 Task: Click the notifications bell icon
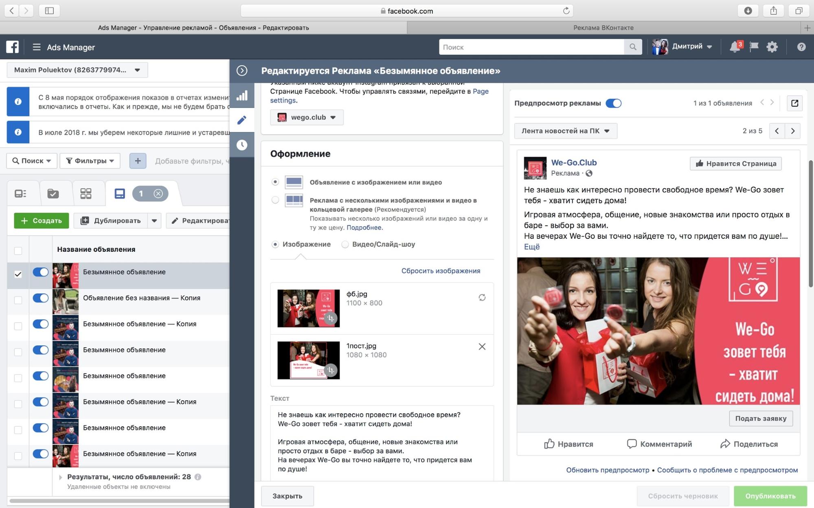point(734,46)
